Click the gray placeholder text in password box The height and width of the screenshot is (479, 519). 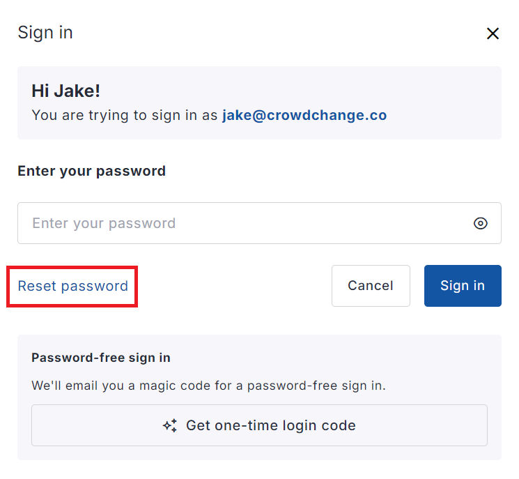point(104,223)
